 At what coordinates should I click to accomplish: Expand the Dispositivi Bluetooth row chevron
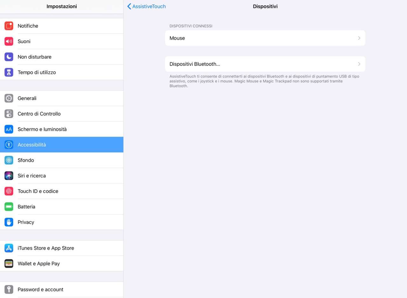pyautogui.click(x=359, y=64)
